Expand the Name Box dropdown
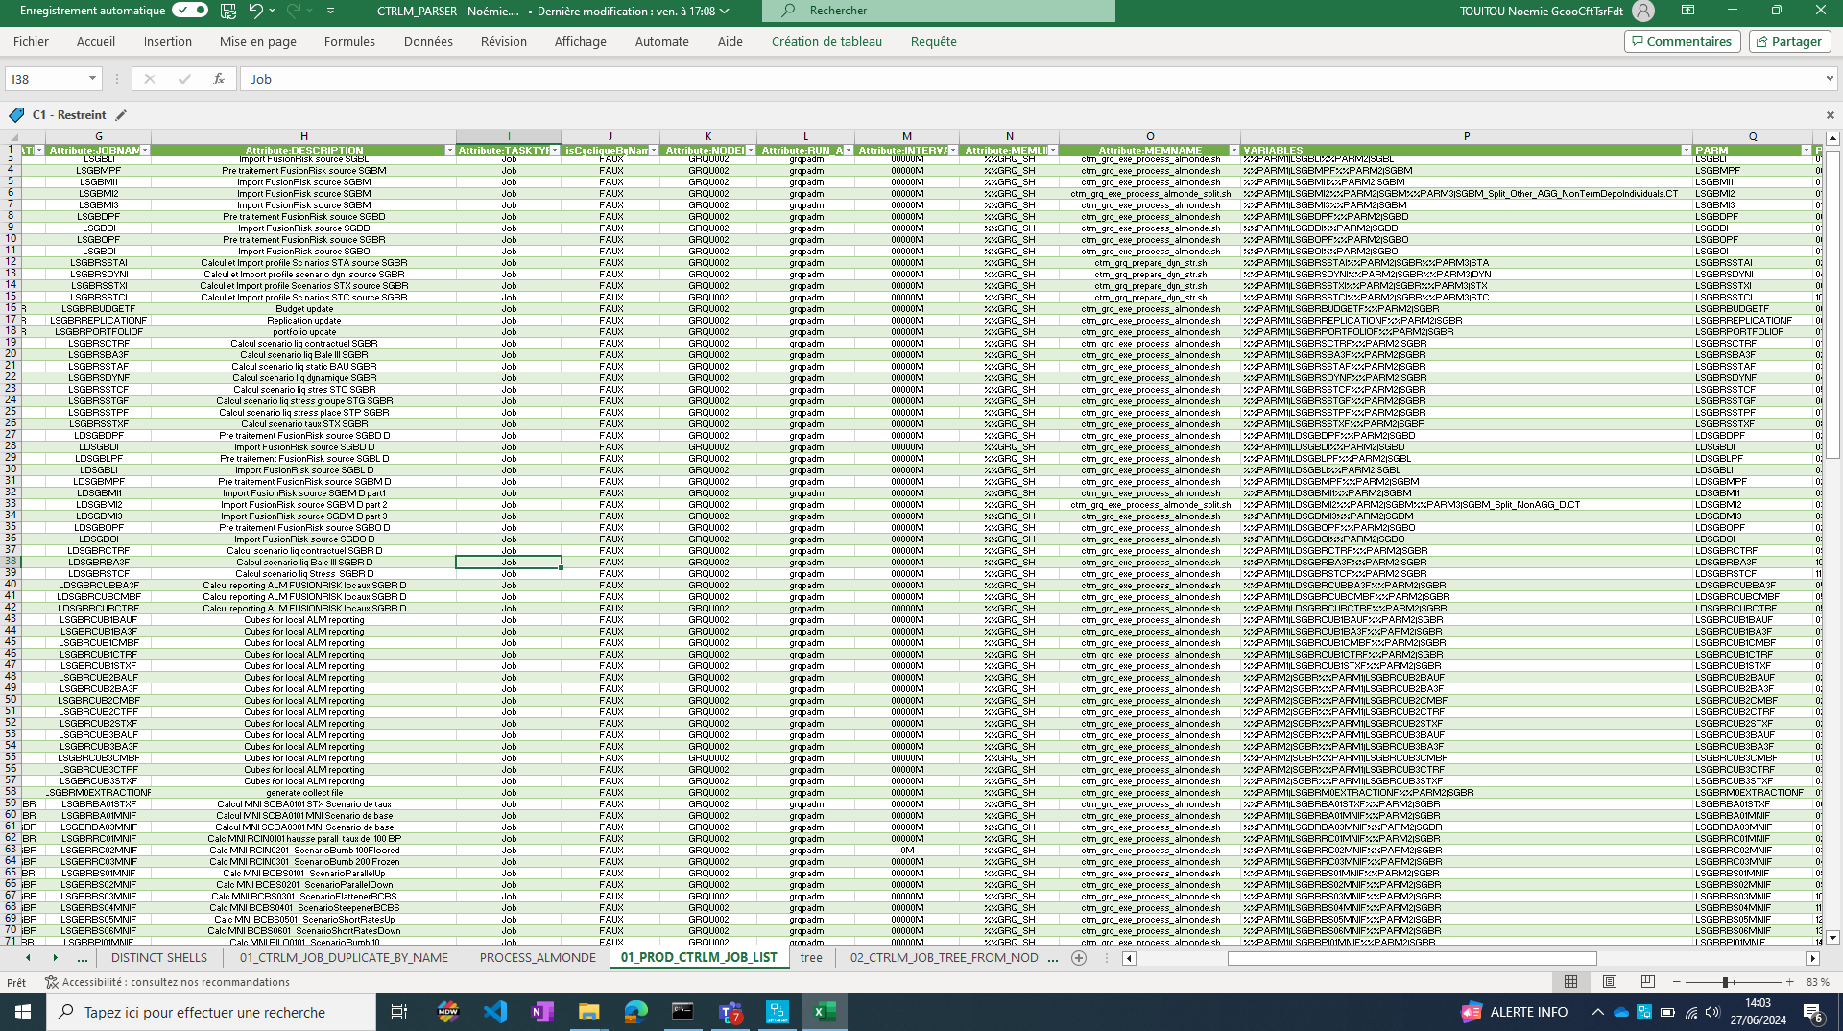 (x=92, y=79)
